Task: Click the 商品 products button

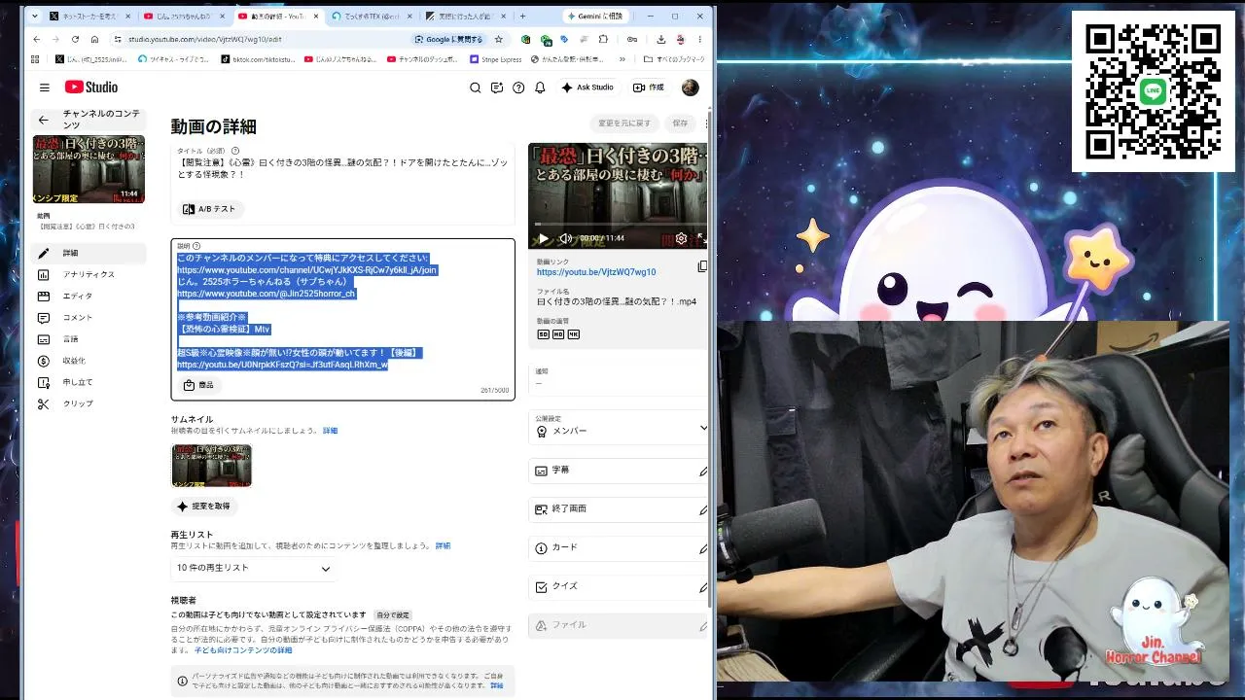Action: point(198,385)
